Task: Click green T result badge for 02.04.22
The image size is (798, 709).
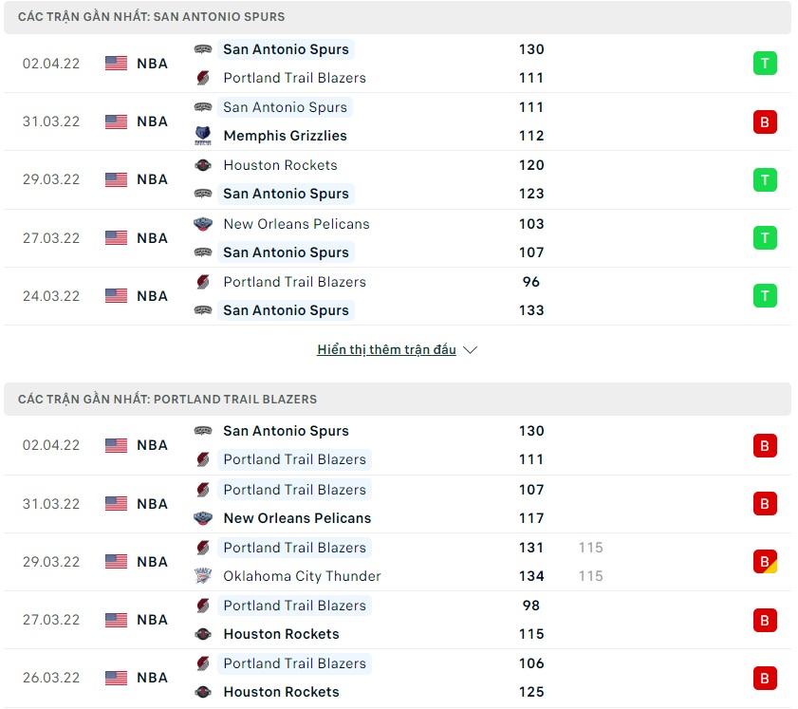Action: (x=765, y=64)
